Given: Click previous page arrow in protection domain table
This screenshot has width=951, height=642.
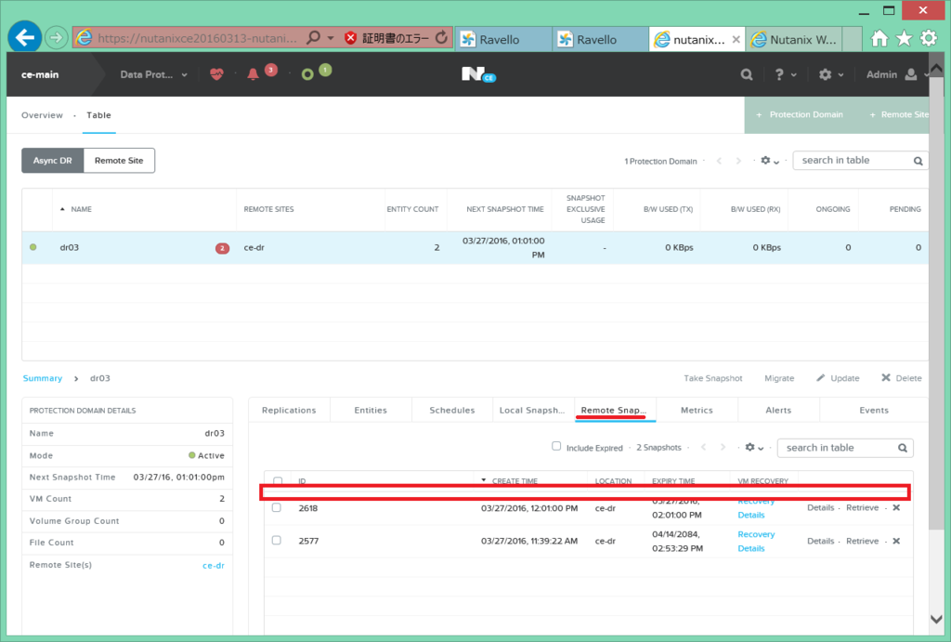Looking at the screenshot, I should click(x=720, y=161).
